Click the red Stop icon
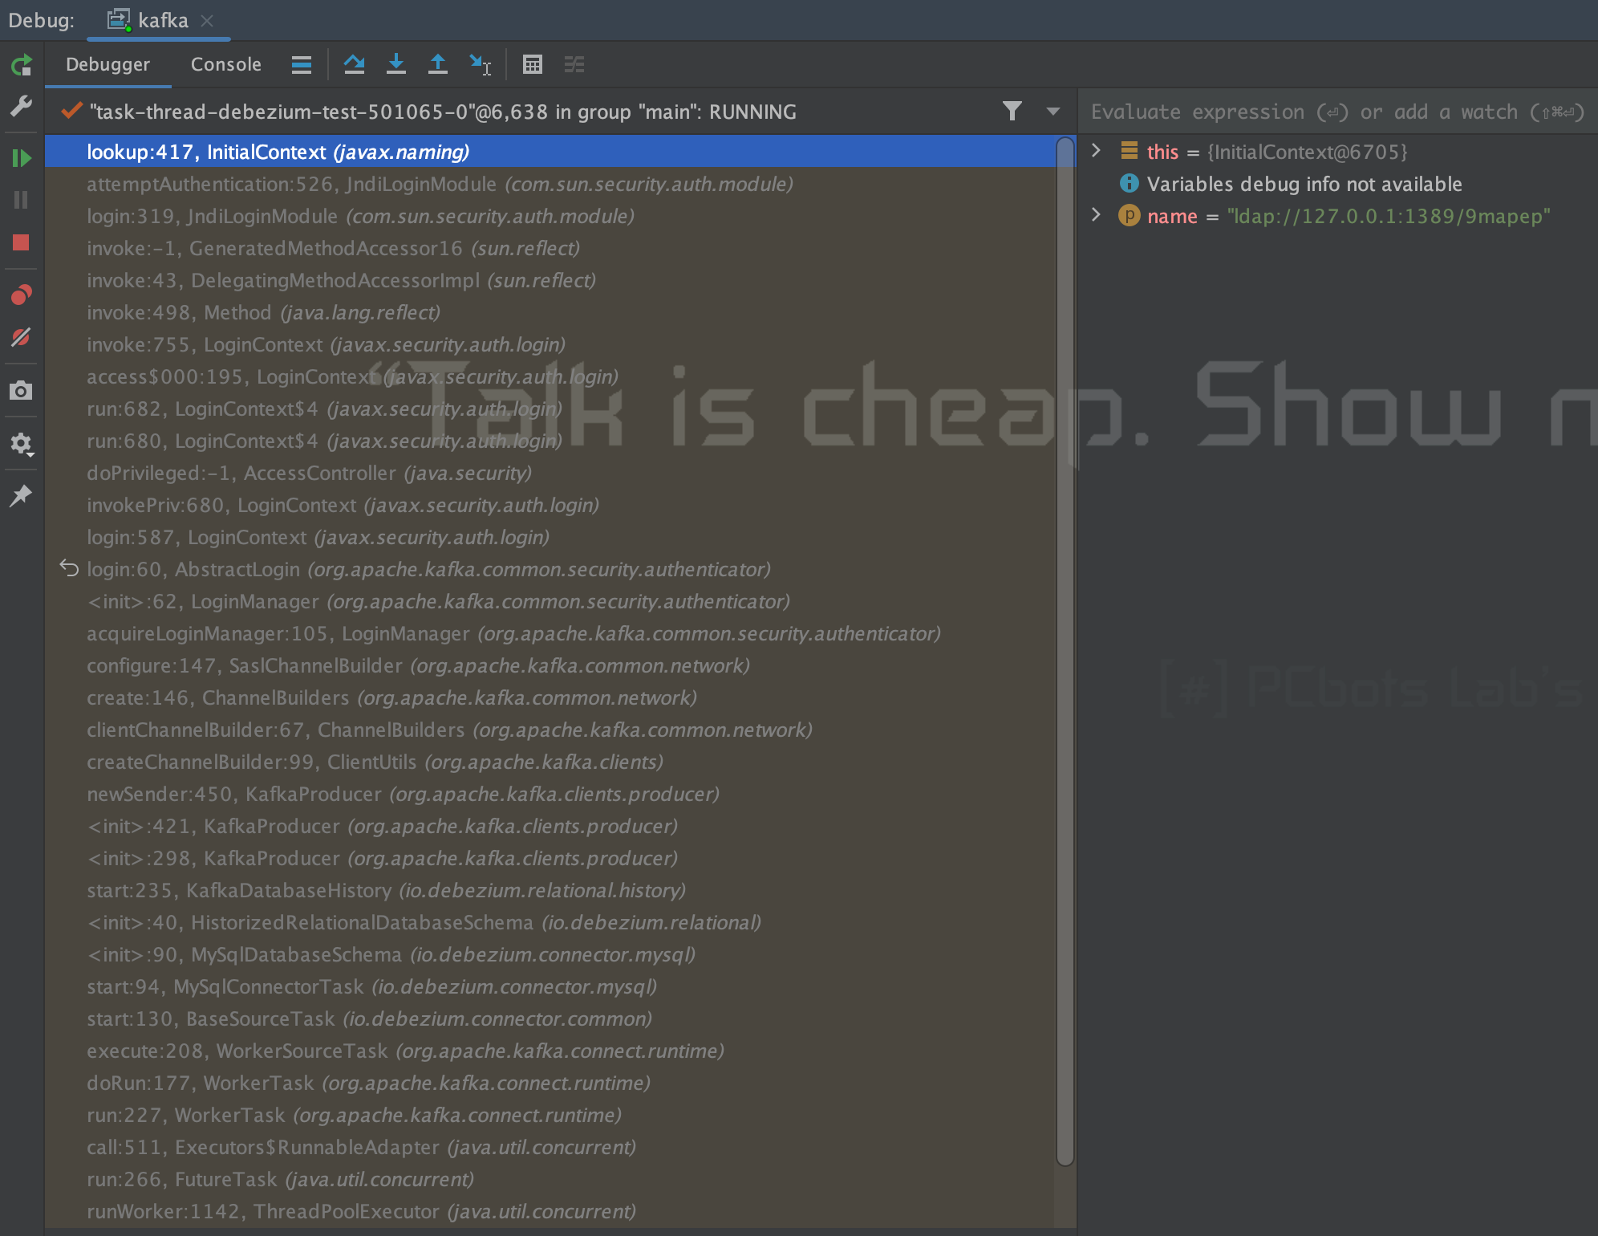This screenshot has height=1236, width=1598. [x=22, y=242]
